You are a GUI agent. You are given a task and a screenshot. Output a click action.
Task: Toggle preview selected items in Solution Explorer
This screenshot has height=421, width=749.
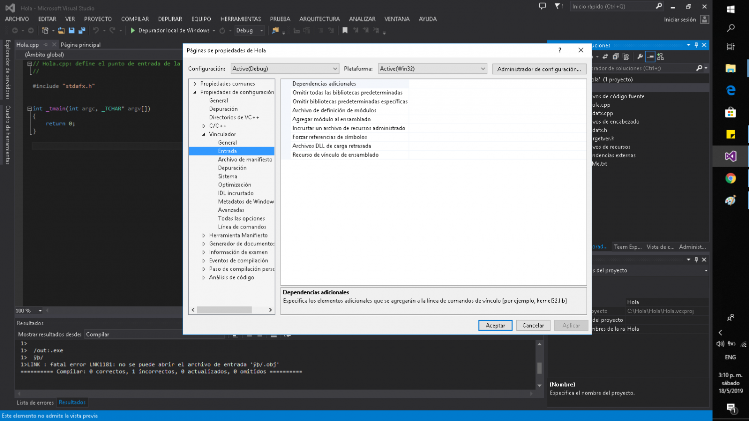(650, 57)
